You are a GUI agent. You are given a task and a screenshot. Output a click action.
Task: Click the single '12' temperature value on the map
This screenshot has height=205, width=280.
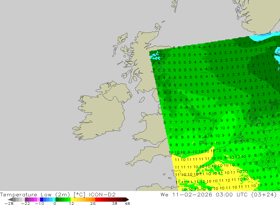point(227,180)
